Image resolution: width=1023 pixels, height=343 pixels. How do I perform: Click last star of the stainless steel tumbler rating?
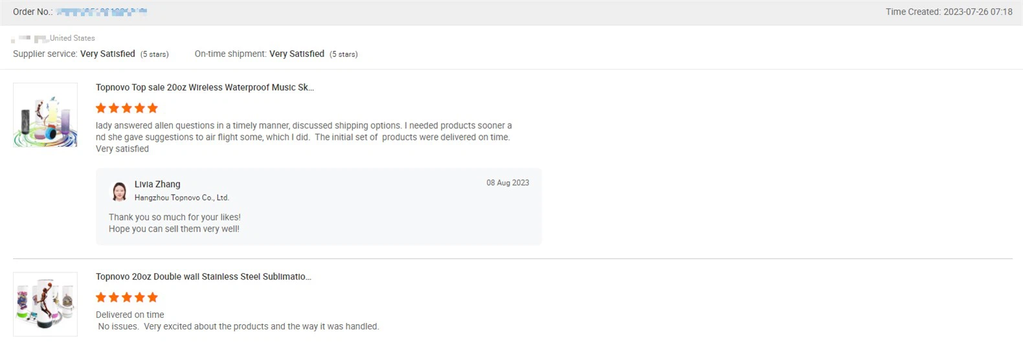(x=153, y=297)
